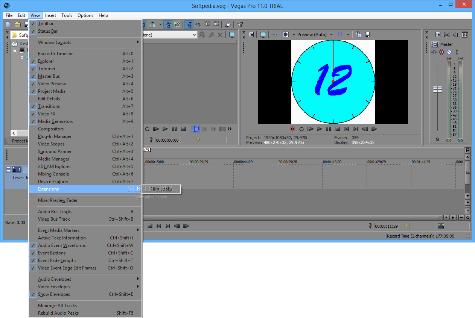This screenshot has height=318, width=475.
Task: Click the Auto Ripple icon in the main toolbar
Action: pyautogui.click(x=152, y=24)
